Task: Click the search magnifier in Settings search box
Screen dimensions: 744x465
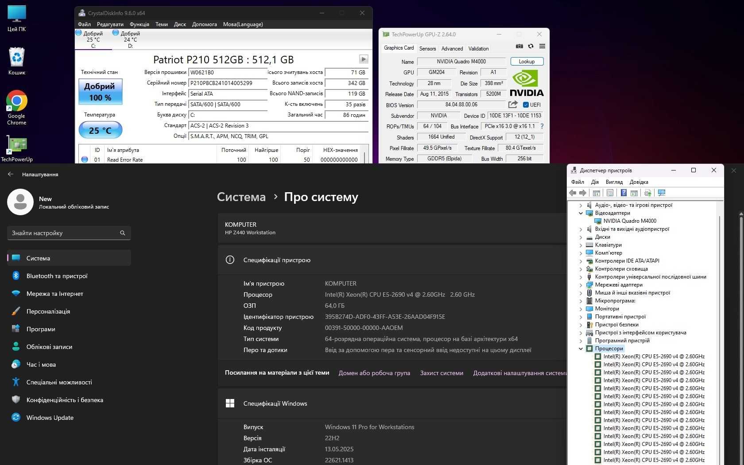Action: [123, 233]
